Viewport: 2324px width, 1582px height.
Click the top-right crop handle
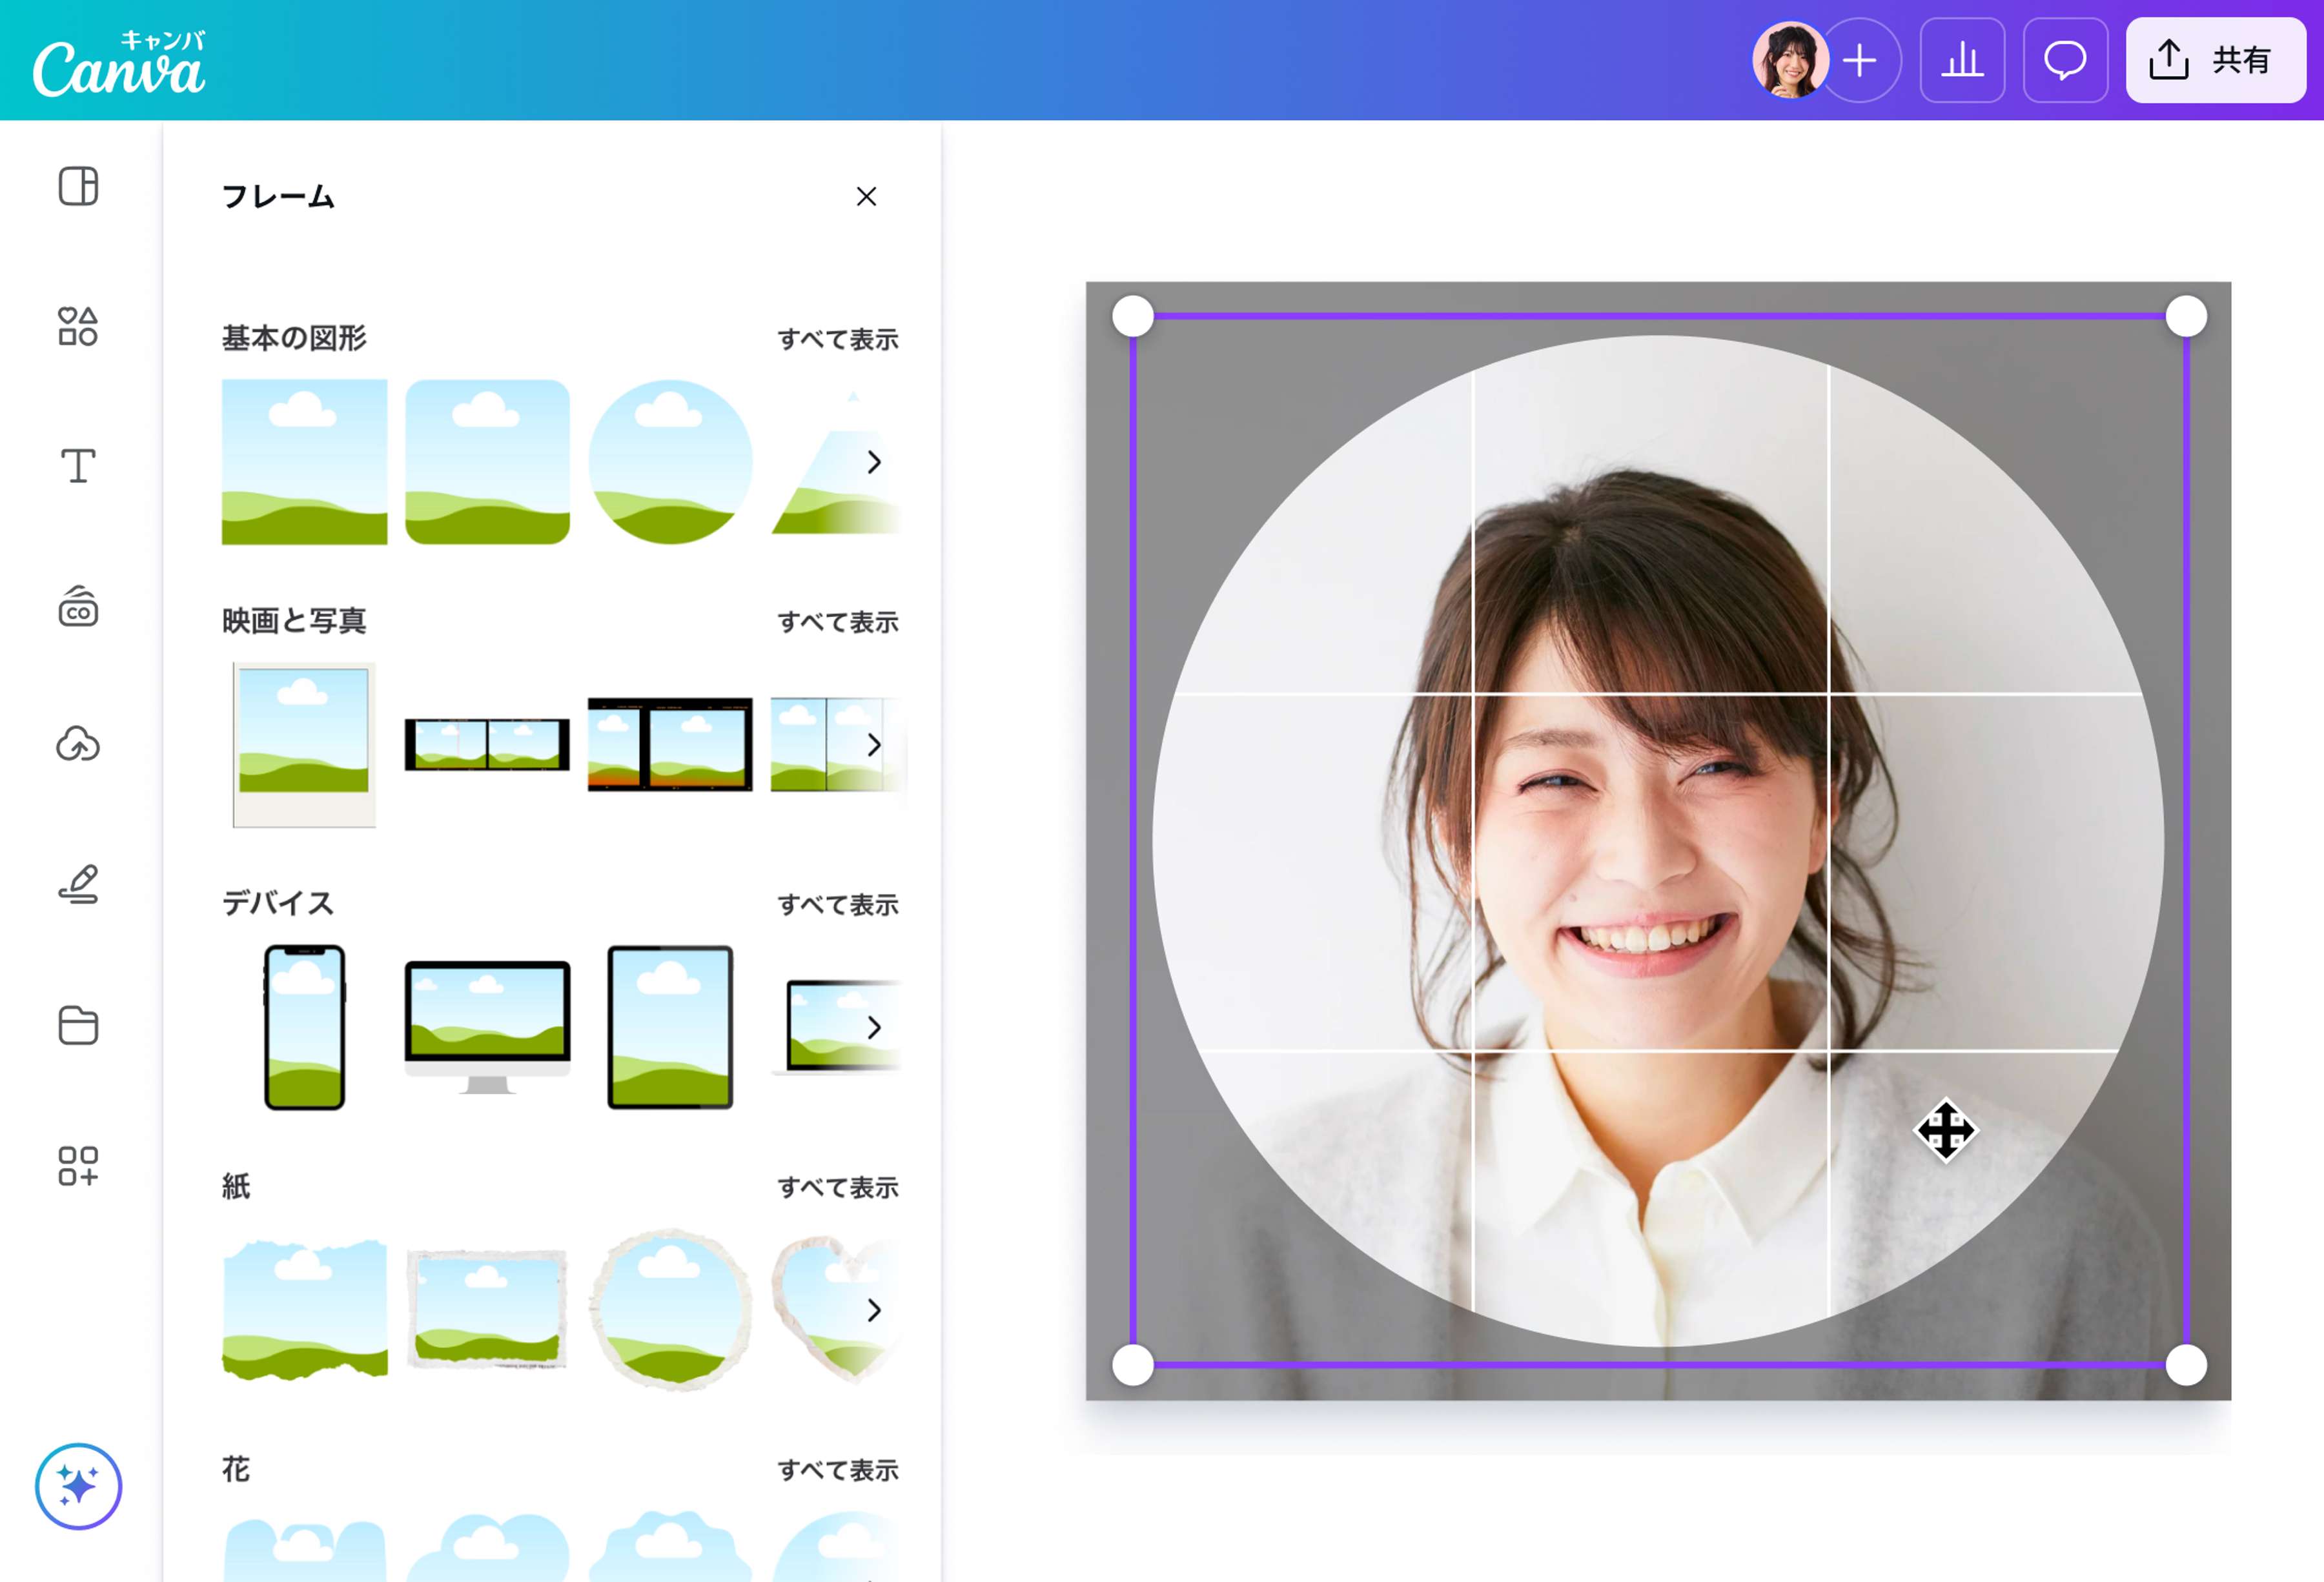[x=2186, y=317]
